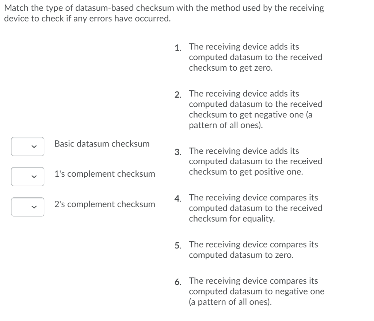The width and height of the screenshot is (374, 321).
Task: Select the 1's complement checksum label
Action: point(104,174)
